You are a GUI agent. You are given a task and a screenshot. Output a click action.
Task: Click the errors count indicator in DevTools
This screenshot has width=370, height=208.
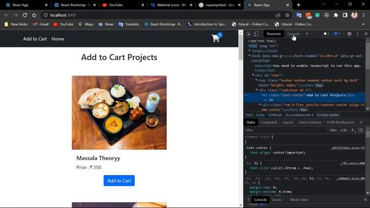(x=326, y=34)
